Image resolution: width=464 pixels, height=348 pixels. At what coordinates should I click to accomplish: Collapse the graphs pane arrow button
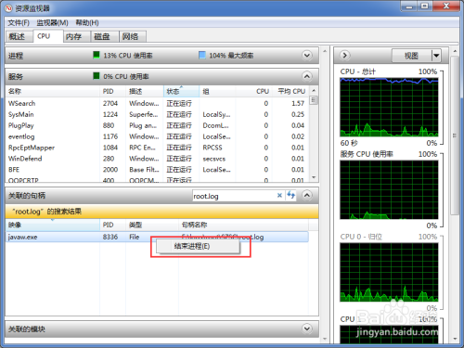344,56
